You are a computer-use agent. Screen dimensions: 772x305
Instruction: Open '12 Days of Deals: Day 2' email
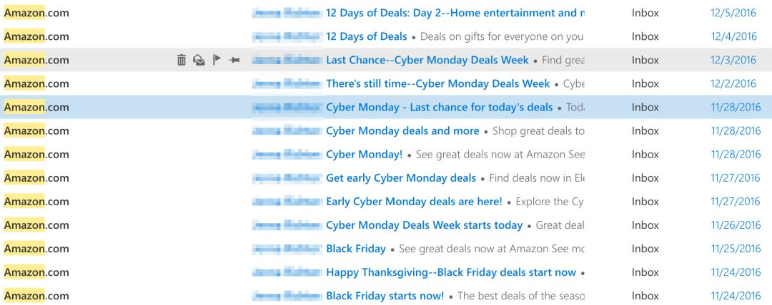click(455, 13)
